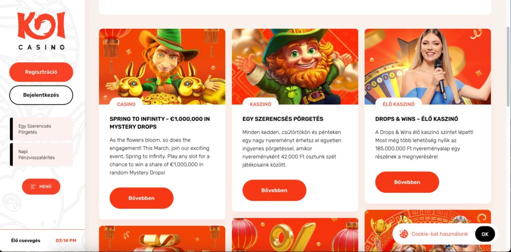The height and width of the screenshot is (252, 511).
Task: Click Bővebben under Egy Szerencsés Pörgetés
Action: 274,190
